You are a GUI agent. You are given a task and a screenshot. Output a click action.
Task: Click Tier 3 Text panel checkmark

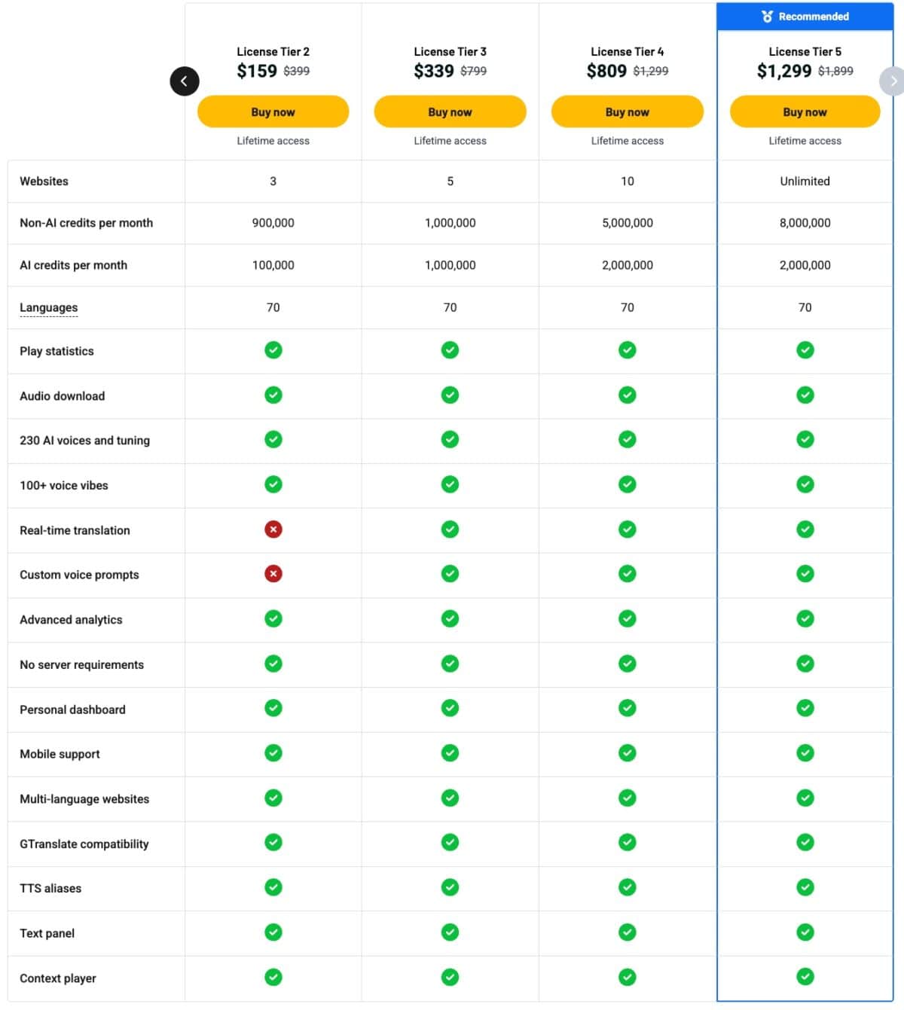[450, 932]
